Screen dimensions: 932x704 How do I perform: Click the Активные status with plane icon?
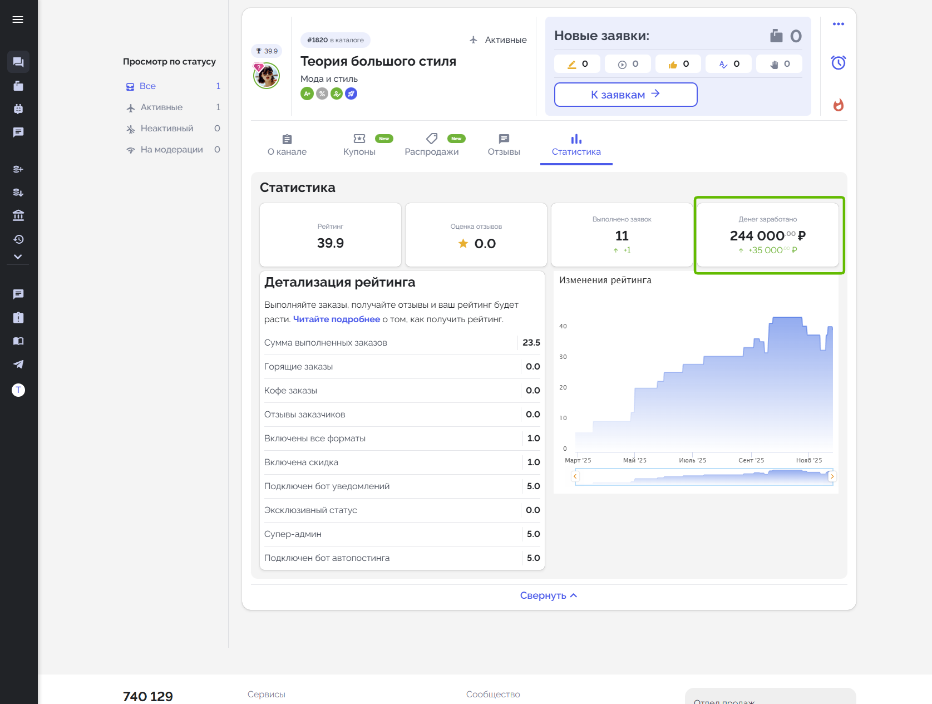pyautogui.click(x=498, y=40)
